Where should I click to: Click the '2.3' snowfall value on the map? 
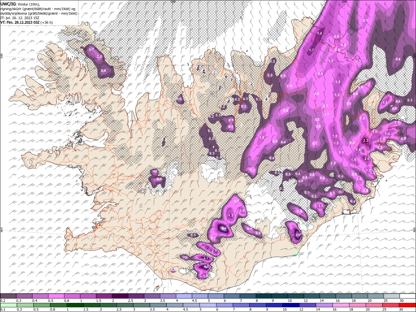(x=365, y=140)
